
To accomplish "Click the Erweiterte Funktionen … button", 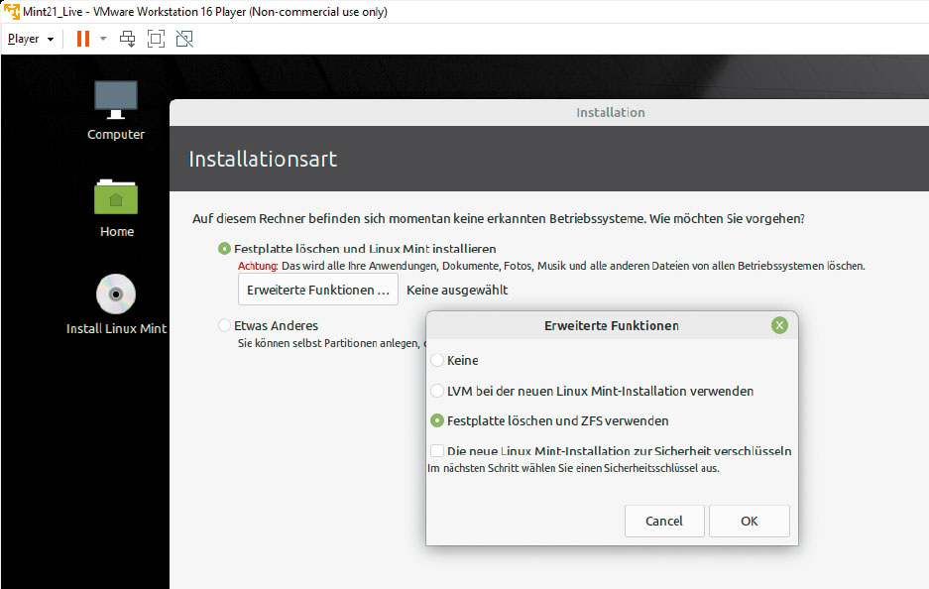I will (318, 290).
